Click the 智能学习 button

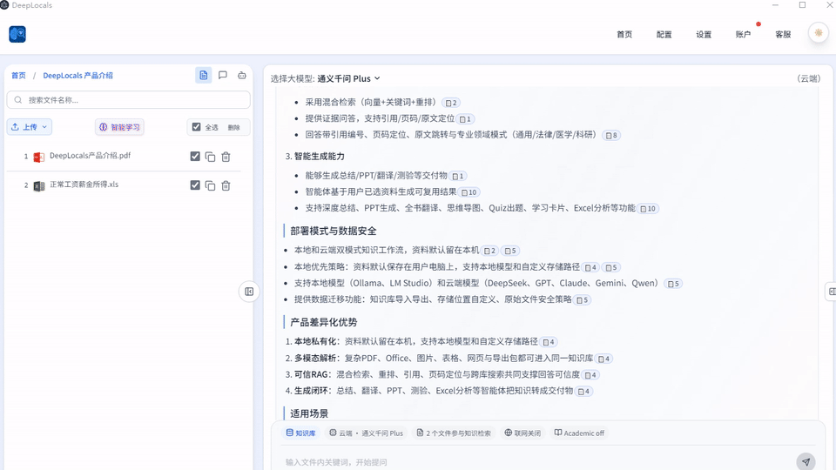pos(119,127)
